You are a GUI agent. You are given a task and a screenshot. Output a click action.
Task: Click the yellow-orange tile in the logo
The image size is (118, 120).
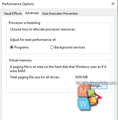tap(93, 100)
